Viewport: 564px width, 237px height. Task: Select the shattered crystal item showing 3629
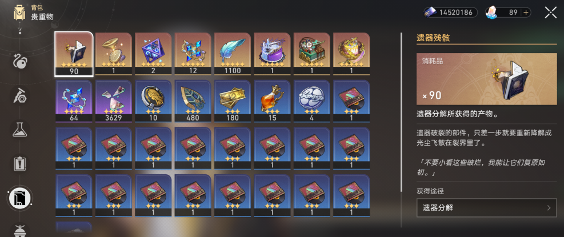pos(113,101)
